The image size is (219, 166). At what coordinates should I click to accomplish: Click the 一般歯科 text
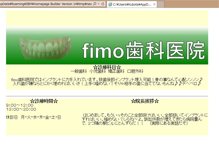point(79,72)
